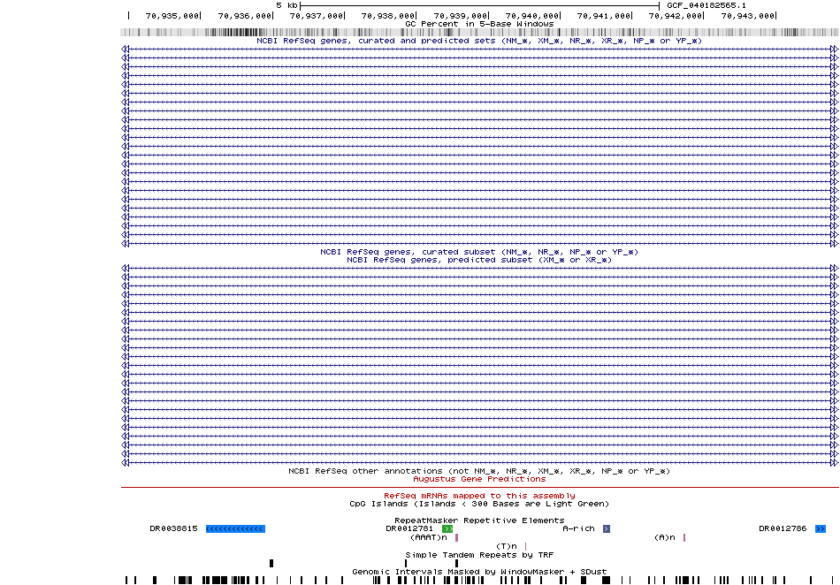Click the pink (AAAT)n repeat marker

[x=457, y=537]
